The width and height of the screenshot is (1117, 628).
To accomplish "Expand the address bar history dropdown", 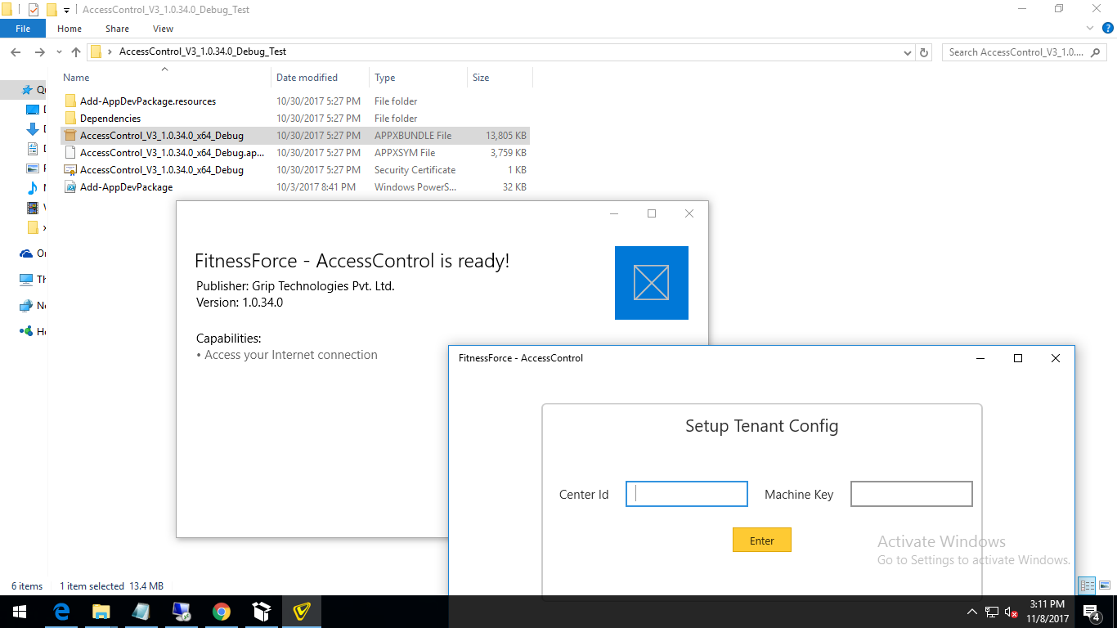I will tap(907, 52).
